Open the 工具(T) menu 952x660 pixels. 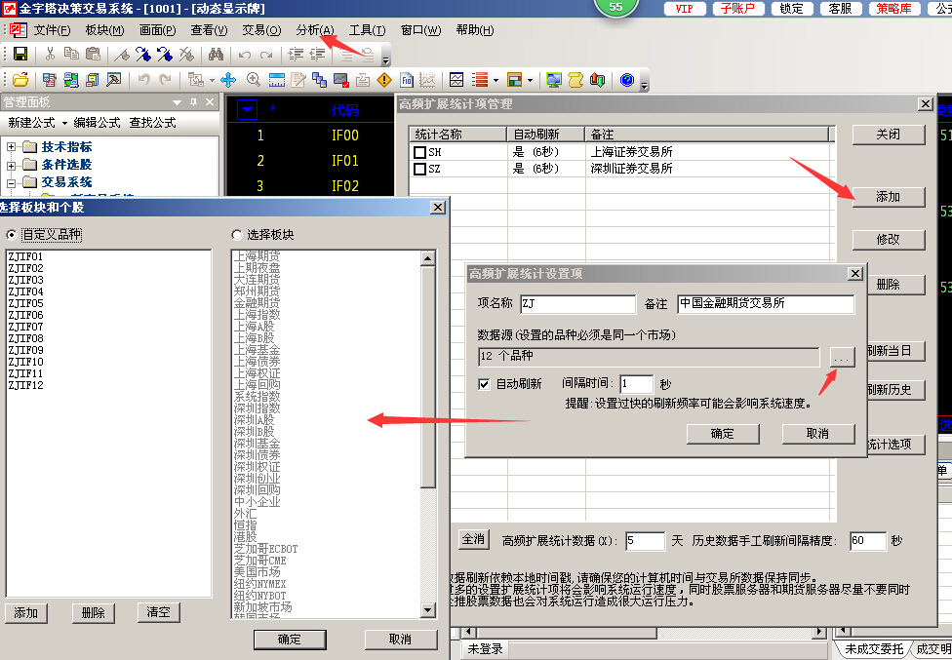point(367,30)
